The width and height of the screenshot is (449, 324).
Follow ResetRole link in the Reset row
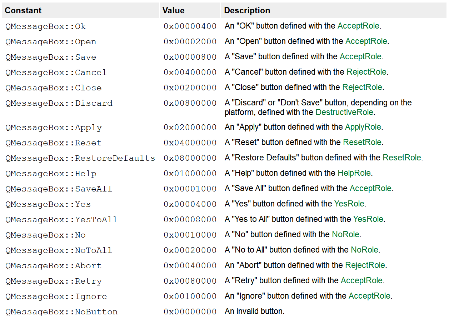[x=362, y=142]
